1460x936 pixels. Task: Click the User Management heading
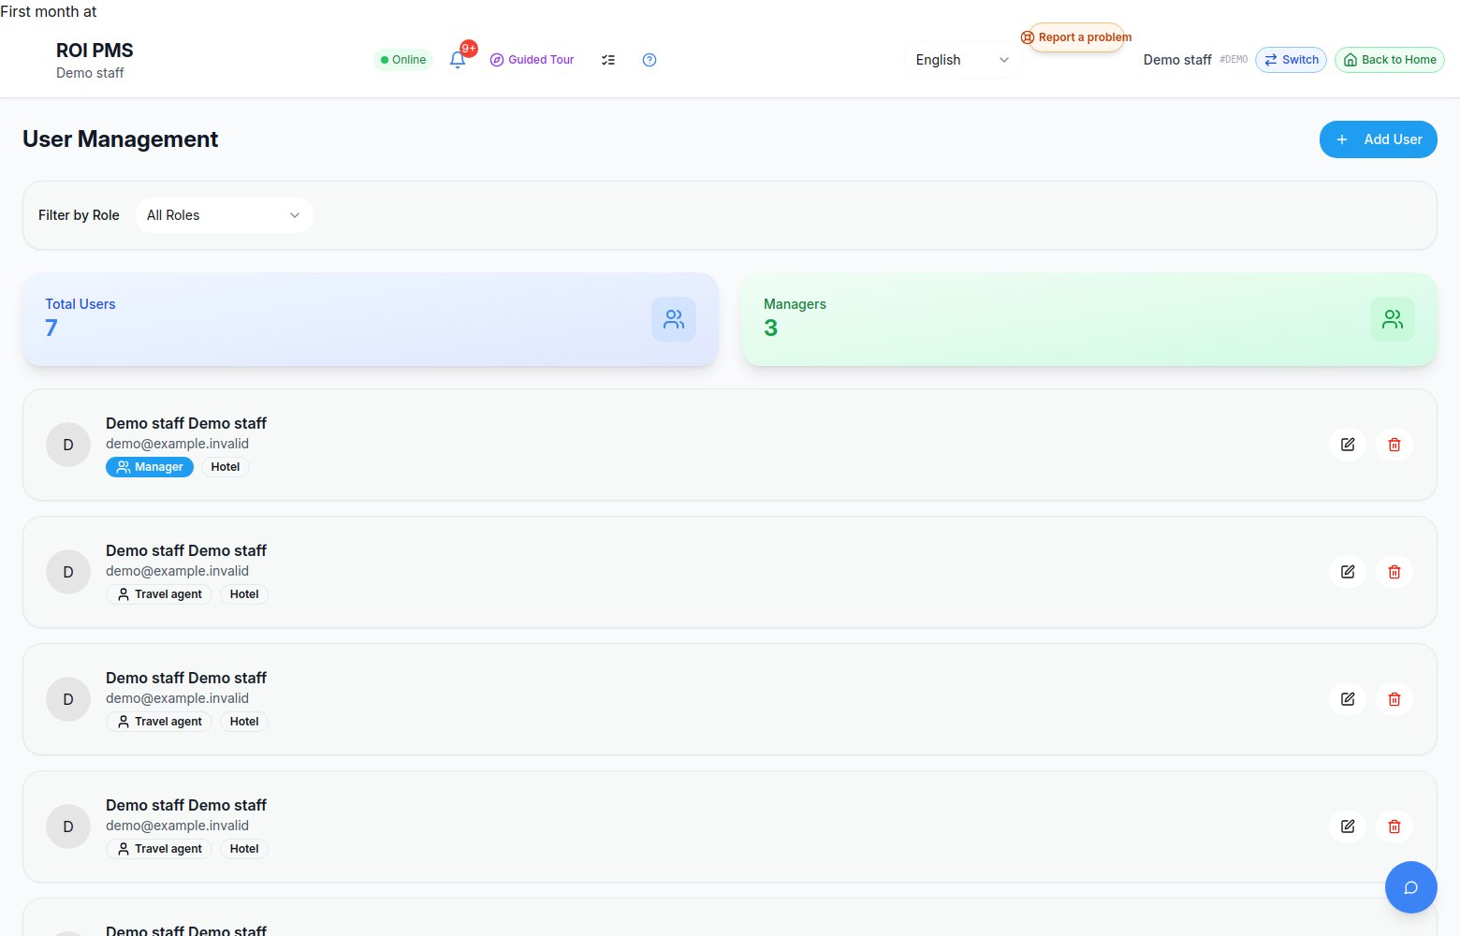tap(121, 139)
